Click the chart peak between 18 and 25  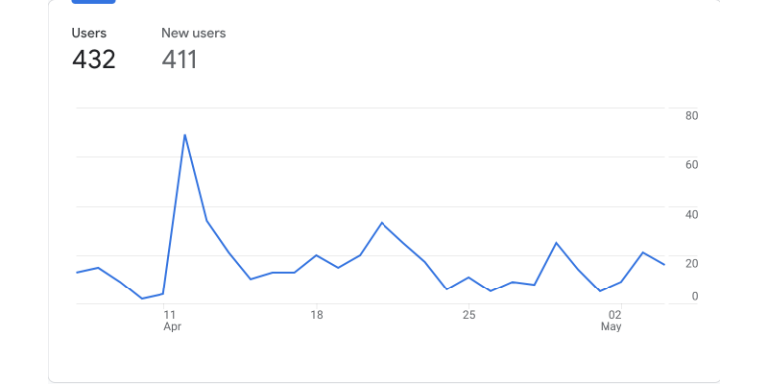click(382, 223)
